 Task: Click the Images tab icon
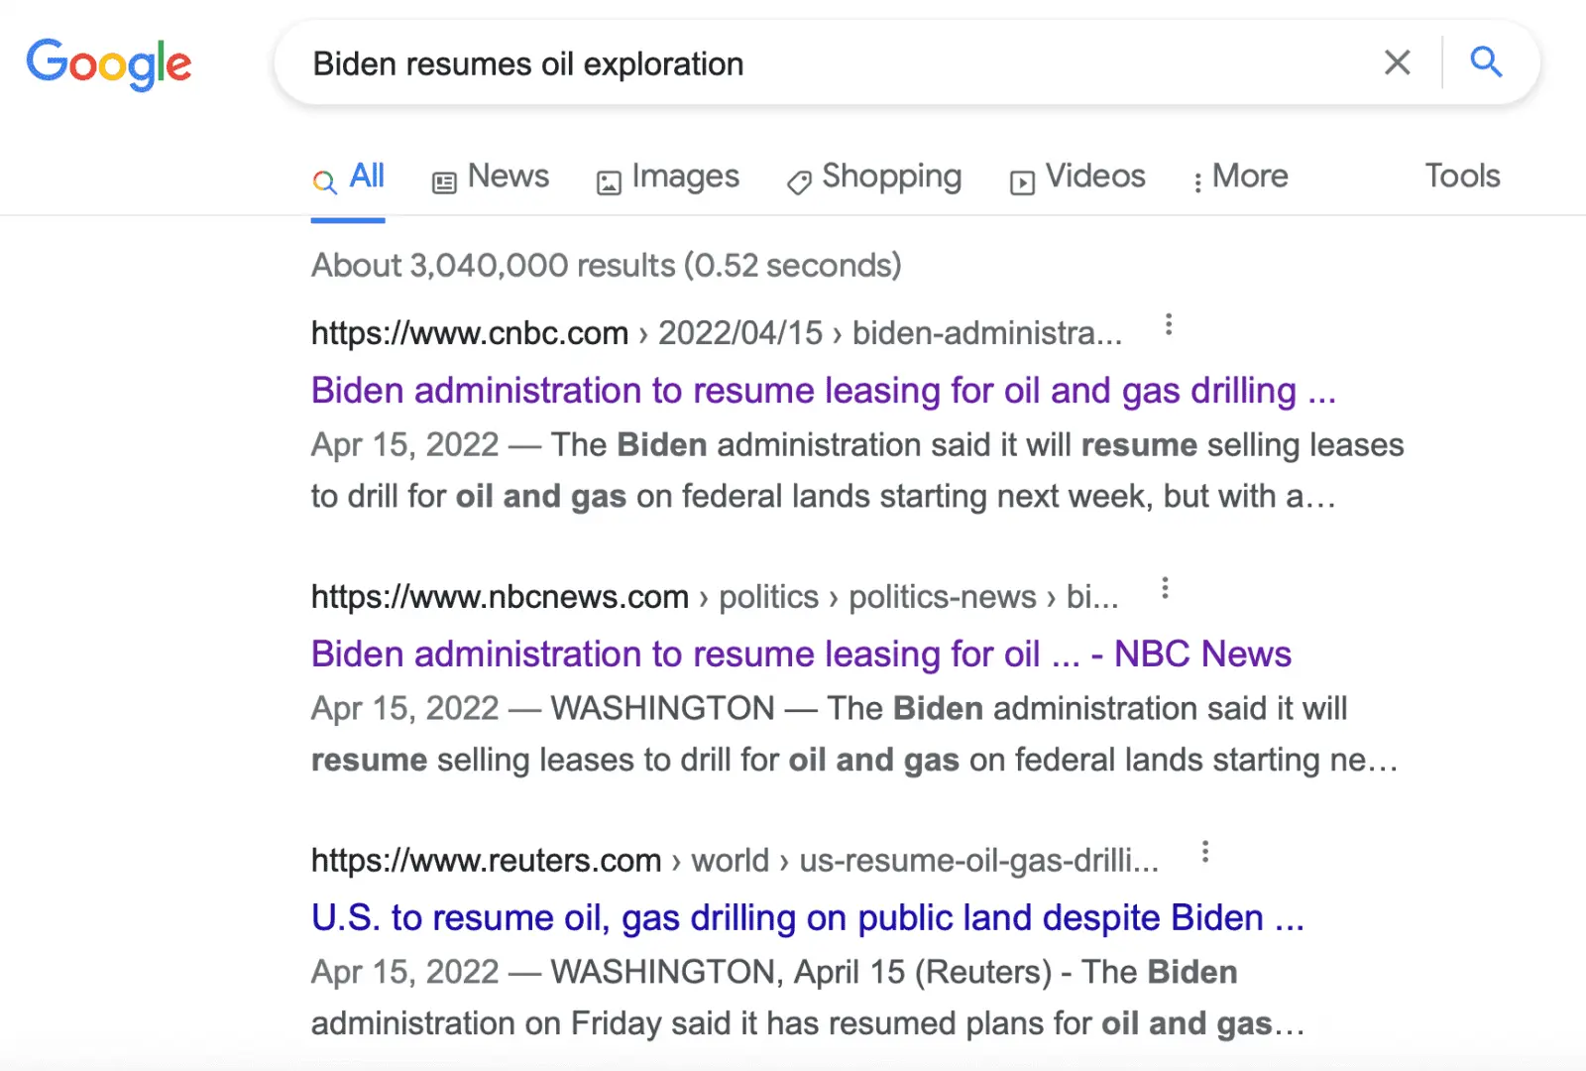(x=608, y=181)
